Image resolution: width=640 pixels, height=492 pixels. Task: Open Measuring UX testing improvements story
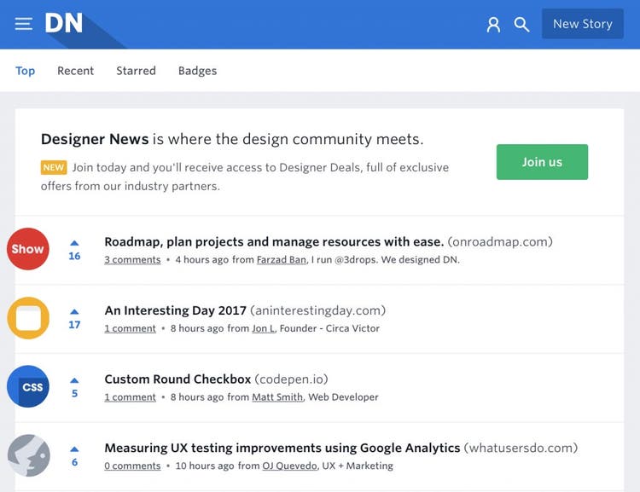[x=282, y=448]
